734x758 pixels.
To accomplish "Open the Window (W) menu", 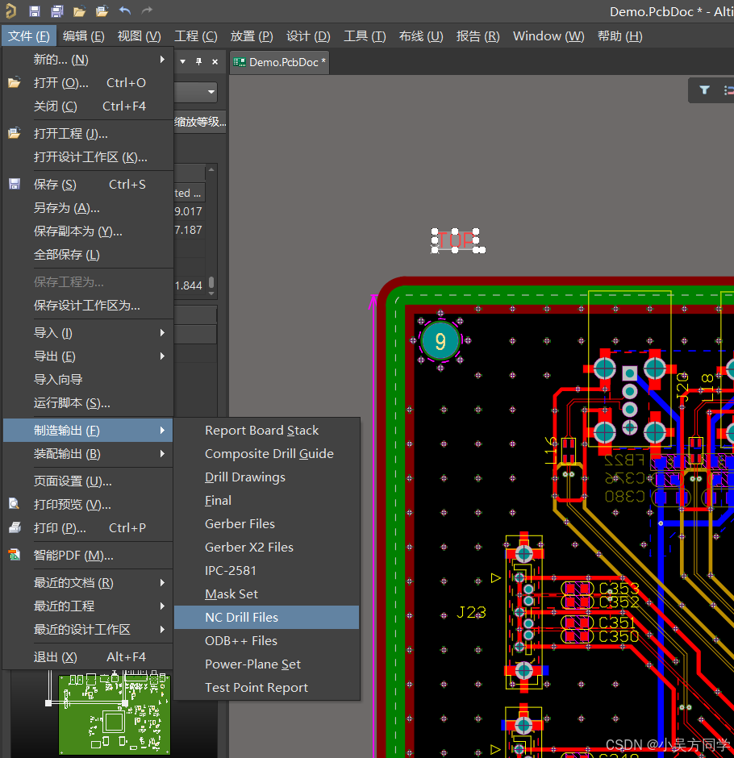I will click(x=548, y=36).
